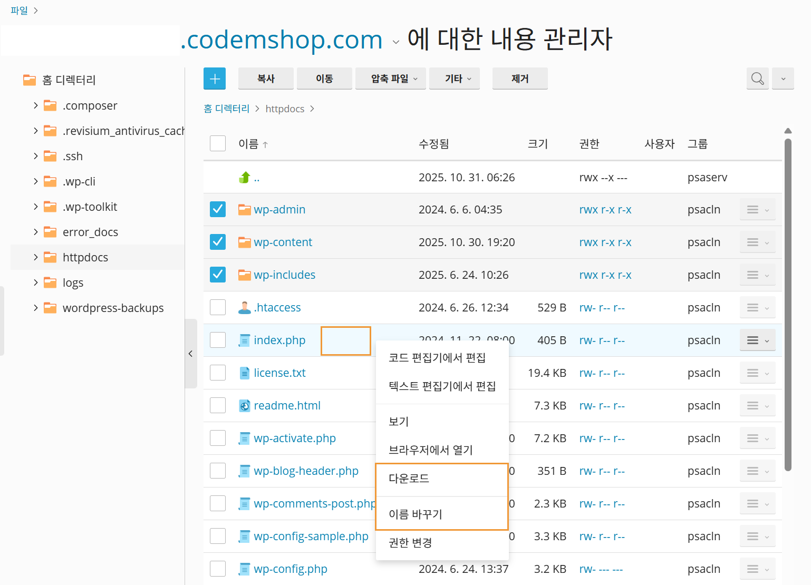Click the .htaccess file icon
The height and width of the screenshot is (585, 811).
tap(244, 308)
